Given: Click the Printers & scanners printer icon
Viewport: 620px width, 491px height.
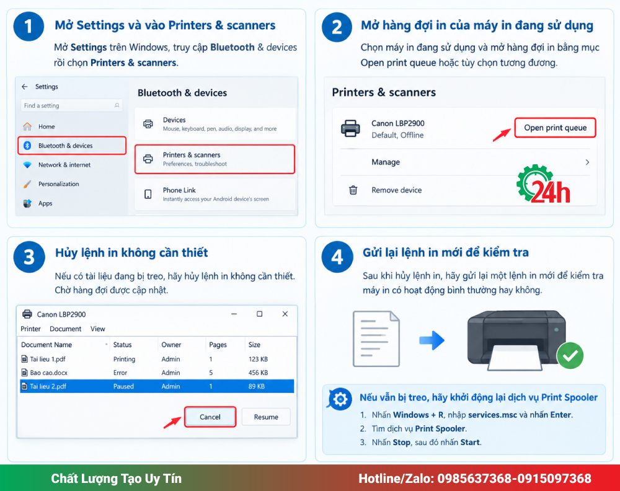Looking at the screenshot, I should 148,159.
